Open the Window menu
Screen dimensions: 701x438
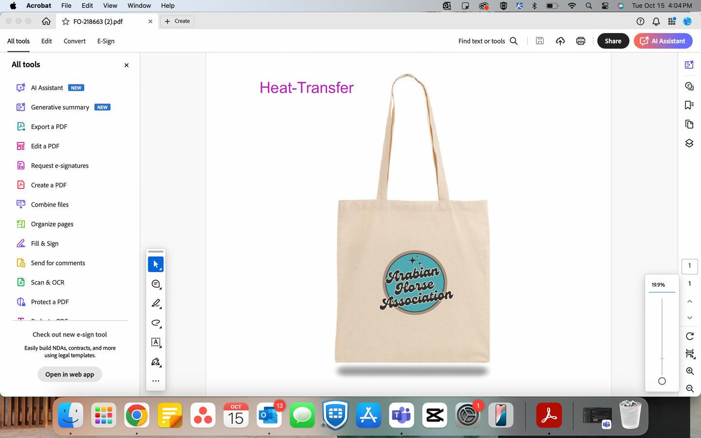coord(139,6)
